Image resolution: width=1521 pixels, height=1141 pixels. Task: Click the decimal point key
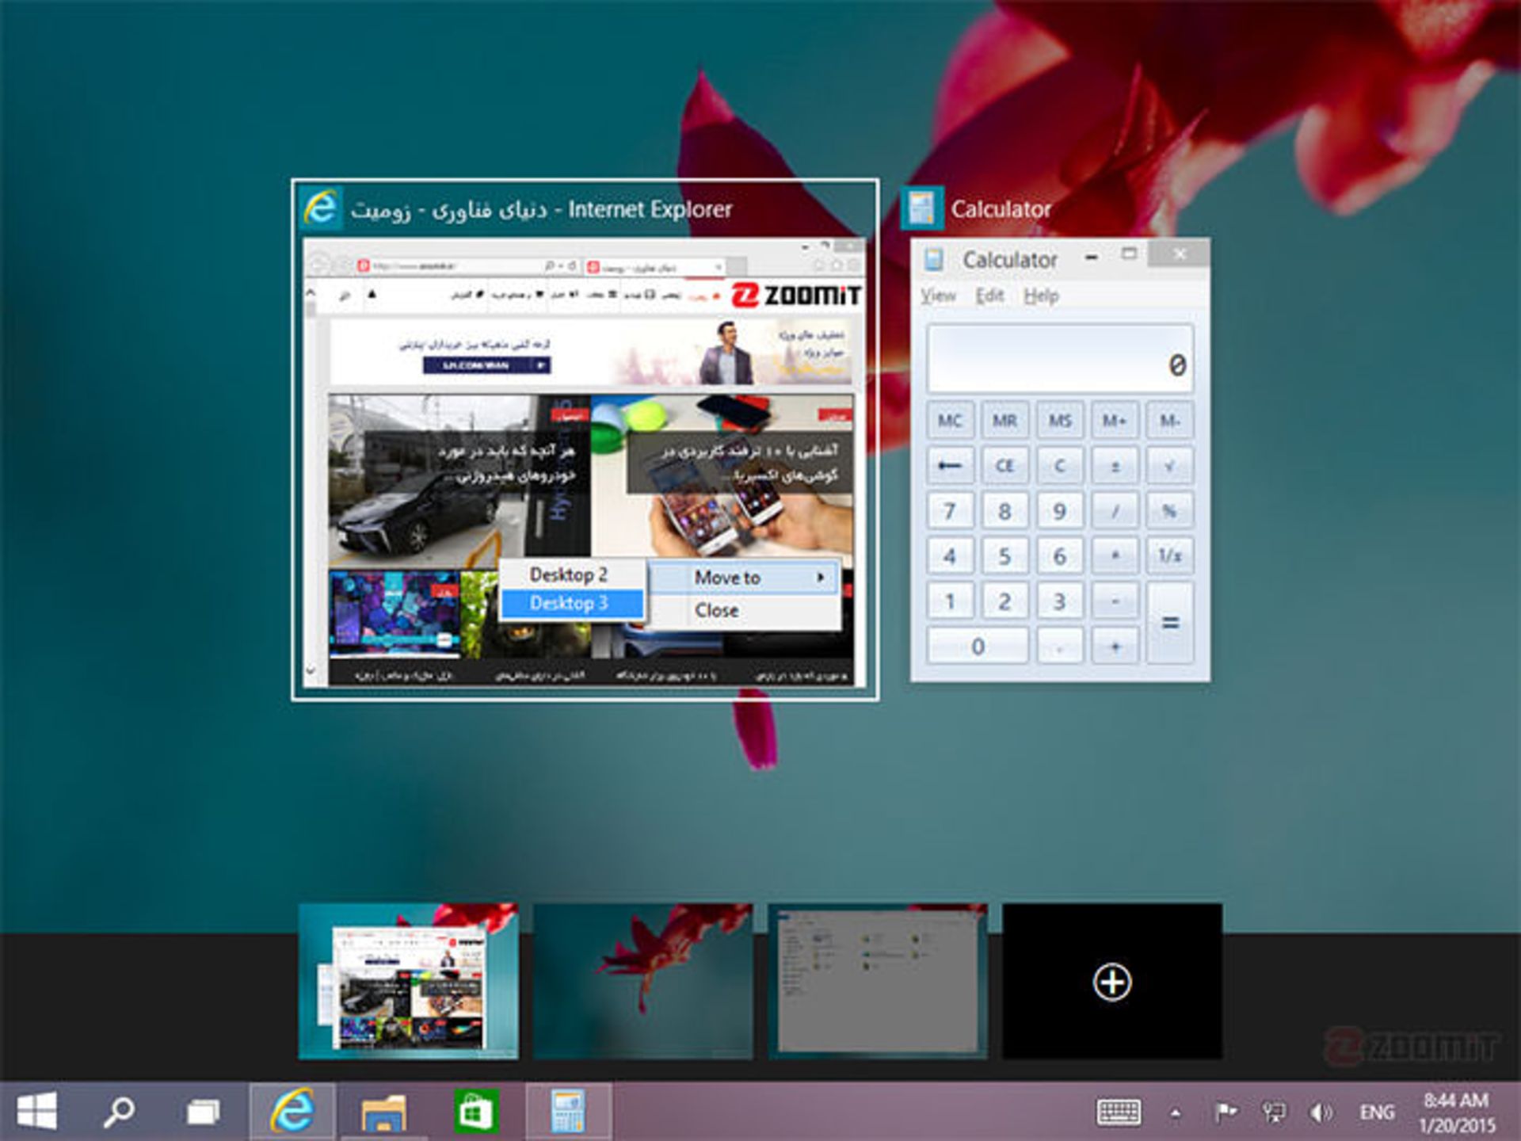pyautogui.click(x=1060, y=647)
